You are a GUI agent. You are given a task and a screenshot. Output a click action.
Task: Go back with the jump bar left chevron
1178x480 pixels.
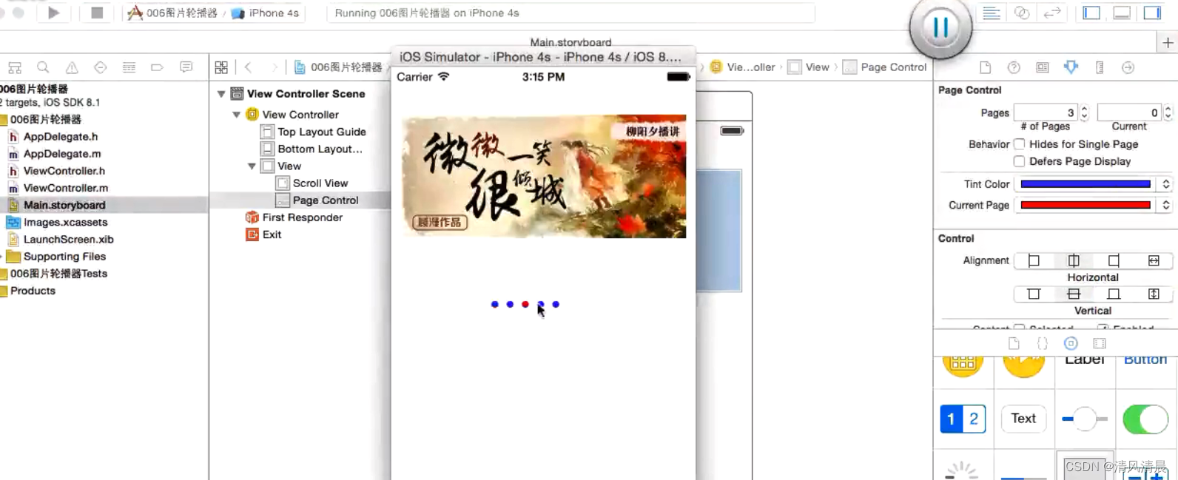(249, 67)
